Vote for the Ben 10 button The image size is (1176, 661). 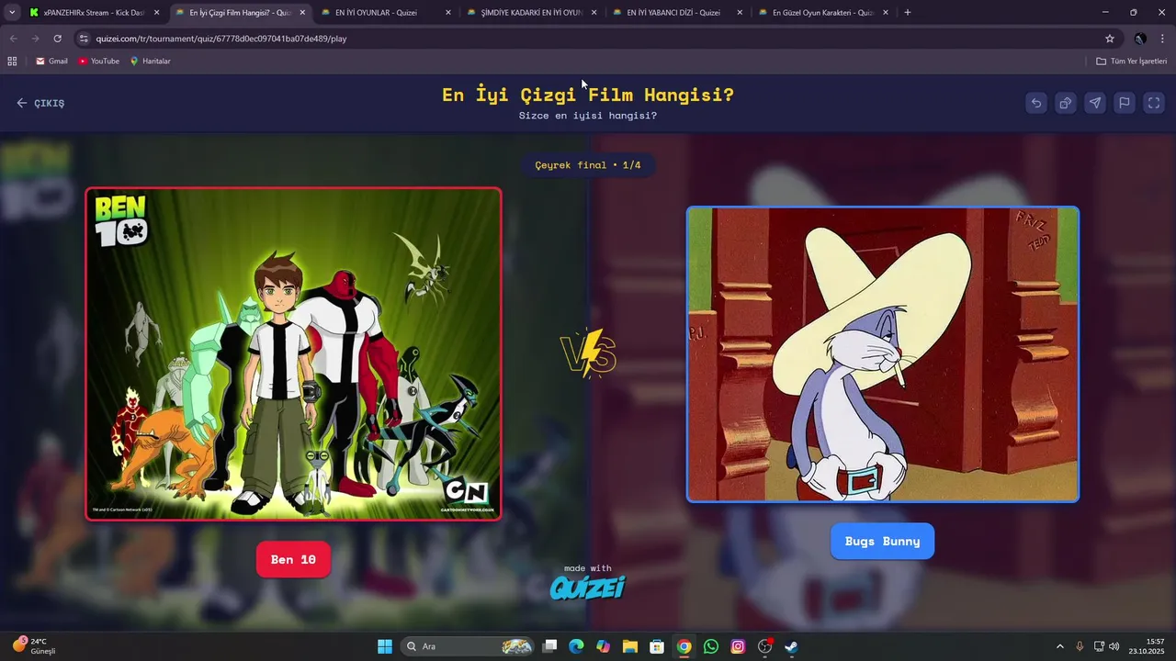click(293, 560)
